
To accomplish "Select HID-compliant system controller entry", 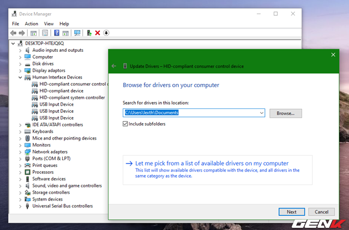I will click(x=72, y=98).
